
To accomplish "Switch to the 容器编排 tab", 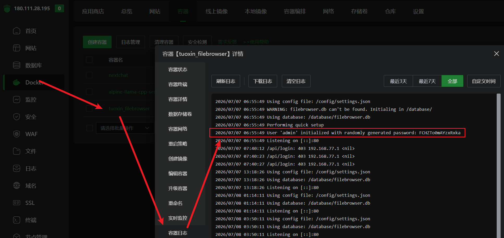I will (x=295, y=11).
